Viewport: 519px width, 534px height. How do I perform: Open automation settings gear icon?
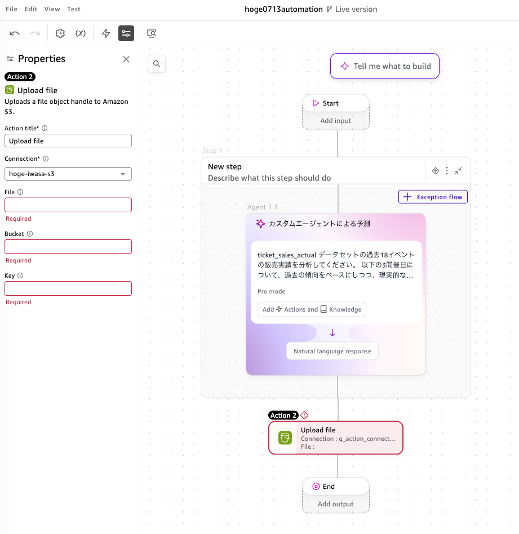60,33
